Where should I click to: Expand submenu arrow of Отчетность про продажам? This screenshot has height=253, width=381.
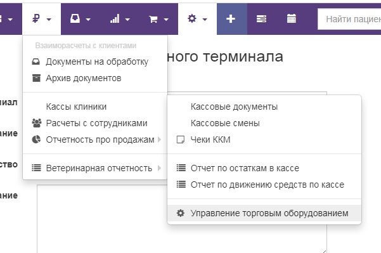(x=159, y=139)
